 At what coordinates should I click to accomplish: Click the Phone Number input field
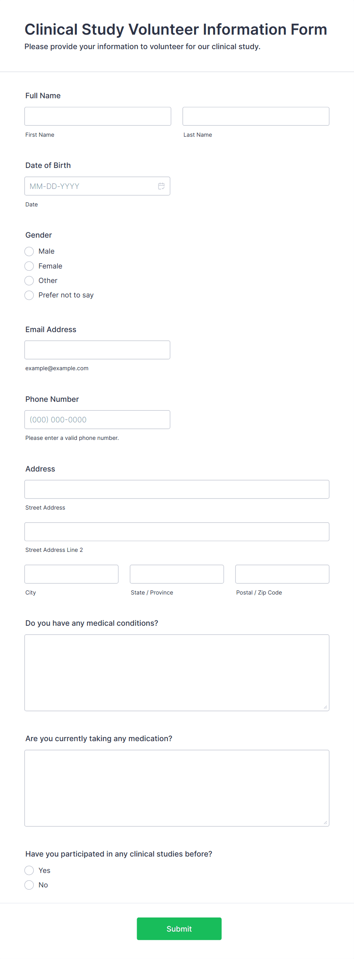[x=97, y=419]
